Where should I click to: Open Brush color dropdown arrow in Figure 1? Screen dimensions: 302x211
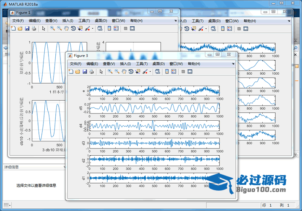coord(93,29)
